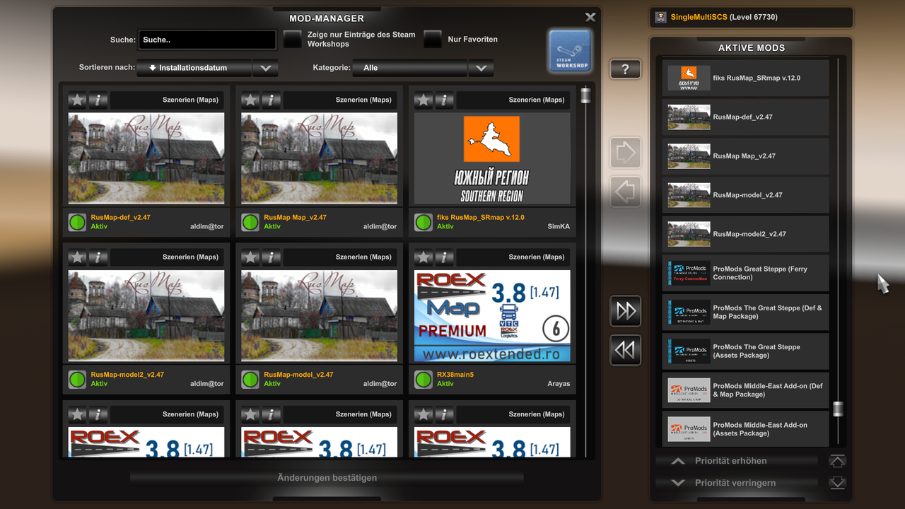Open info of RusMap Map_v2.47 card

pos(271,100)
